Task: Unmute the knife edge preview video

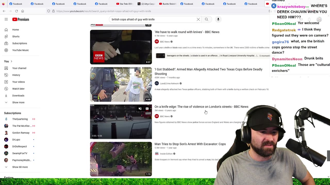Action: tap(140, 109)
